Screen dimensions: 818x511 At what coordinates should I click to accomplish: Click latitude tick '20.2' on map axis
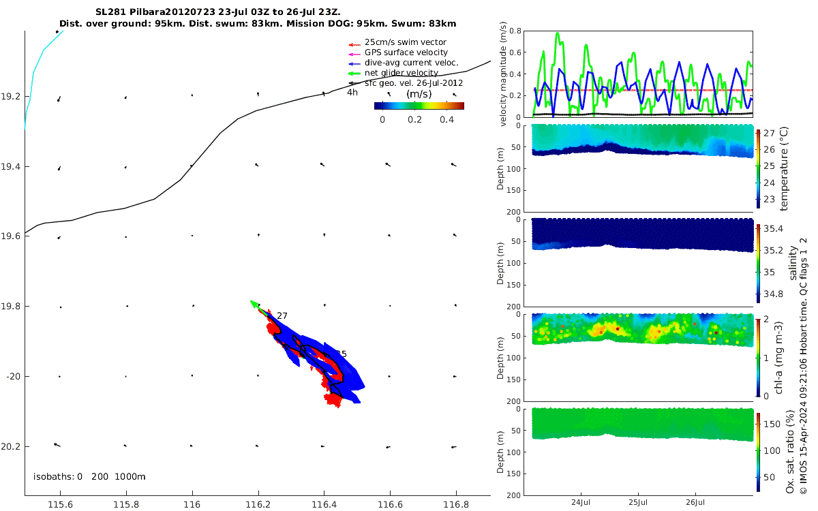[10, 446]
